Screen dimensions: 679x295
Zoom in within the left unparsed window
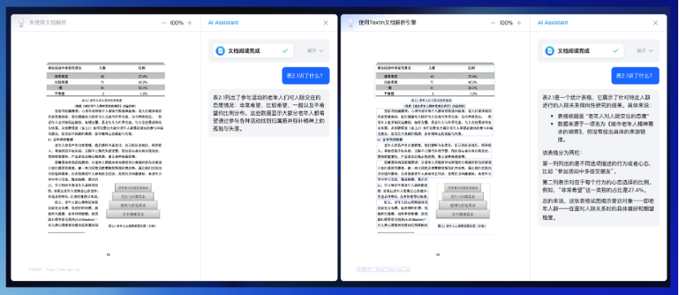[189, 23]
